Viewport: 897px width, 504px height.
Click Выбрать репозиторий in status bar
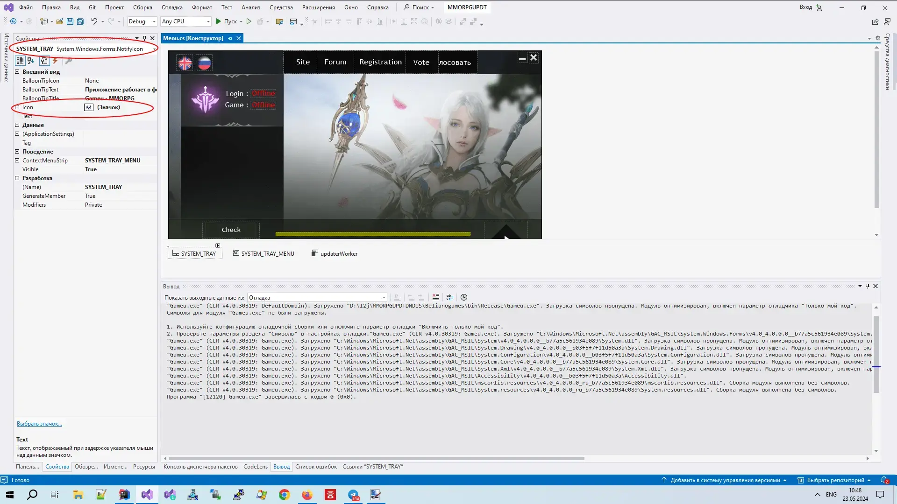[x=835, y=480]
